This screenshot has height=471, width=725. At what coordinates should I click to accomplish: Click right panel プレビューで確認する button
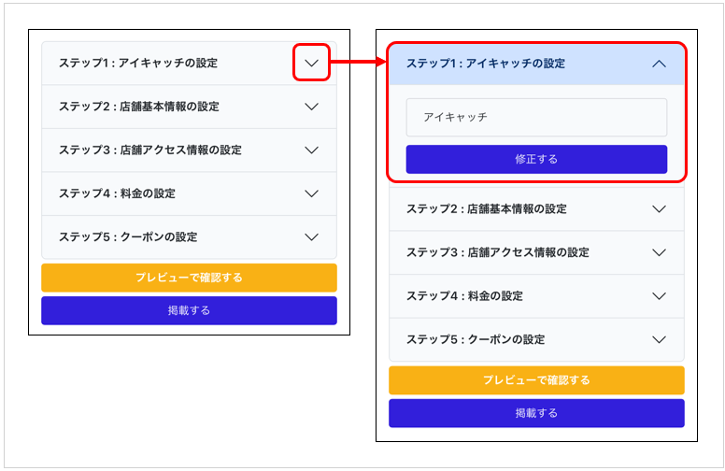coord(536,380)
